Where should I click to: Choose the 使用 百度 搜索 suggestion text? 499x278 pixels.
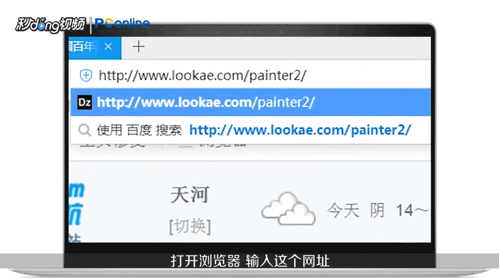pyautogui.click(x=140, y=130)
